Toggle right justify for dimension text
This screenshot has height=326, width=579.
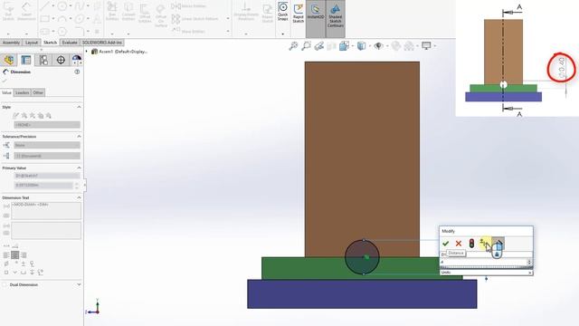24,255
